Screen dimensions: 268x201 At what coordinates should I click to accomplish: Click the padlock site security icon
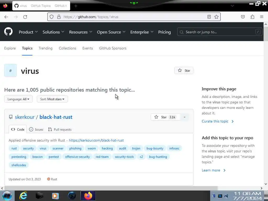[x=59, y=17]
